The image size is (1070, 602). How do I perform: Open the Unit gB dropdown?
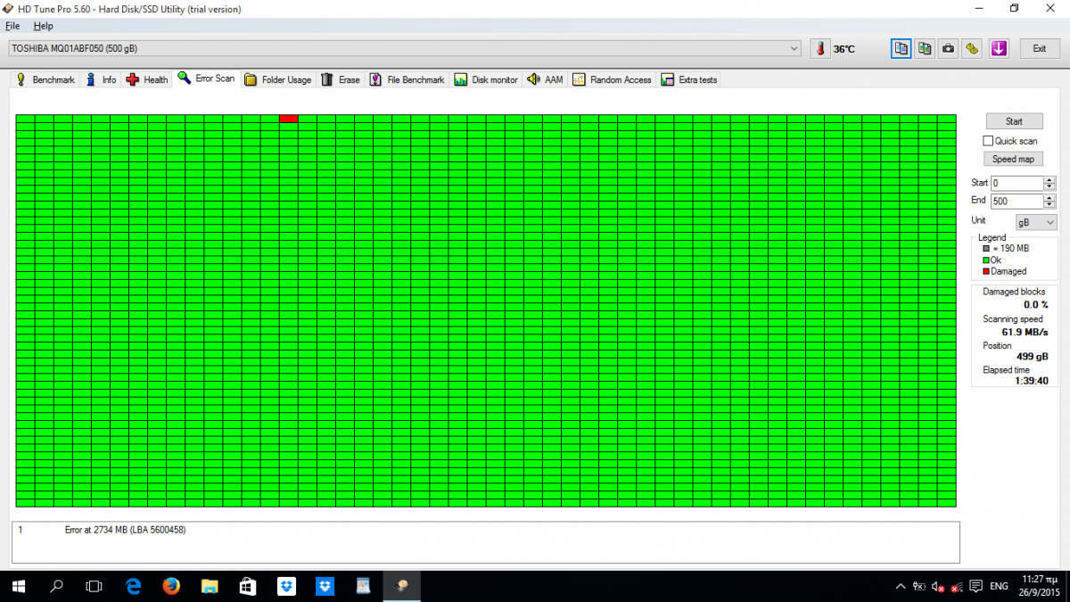(1036, 222)
